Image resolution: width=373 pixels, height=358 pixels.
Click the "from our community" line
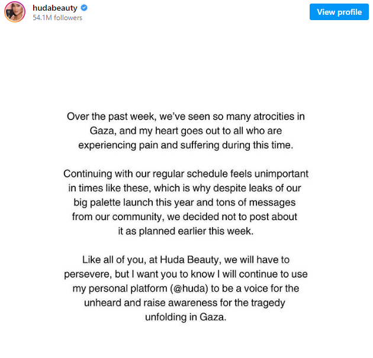[x=186, y=217]
